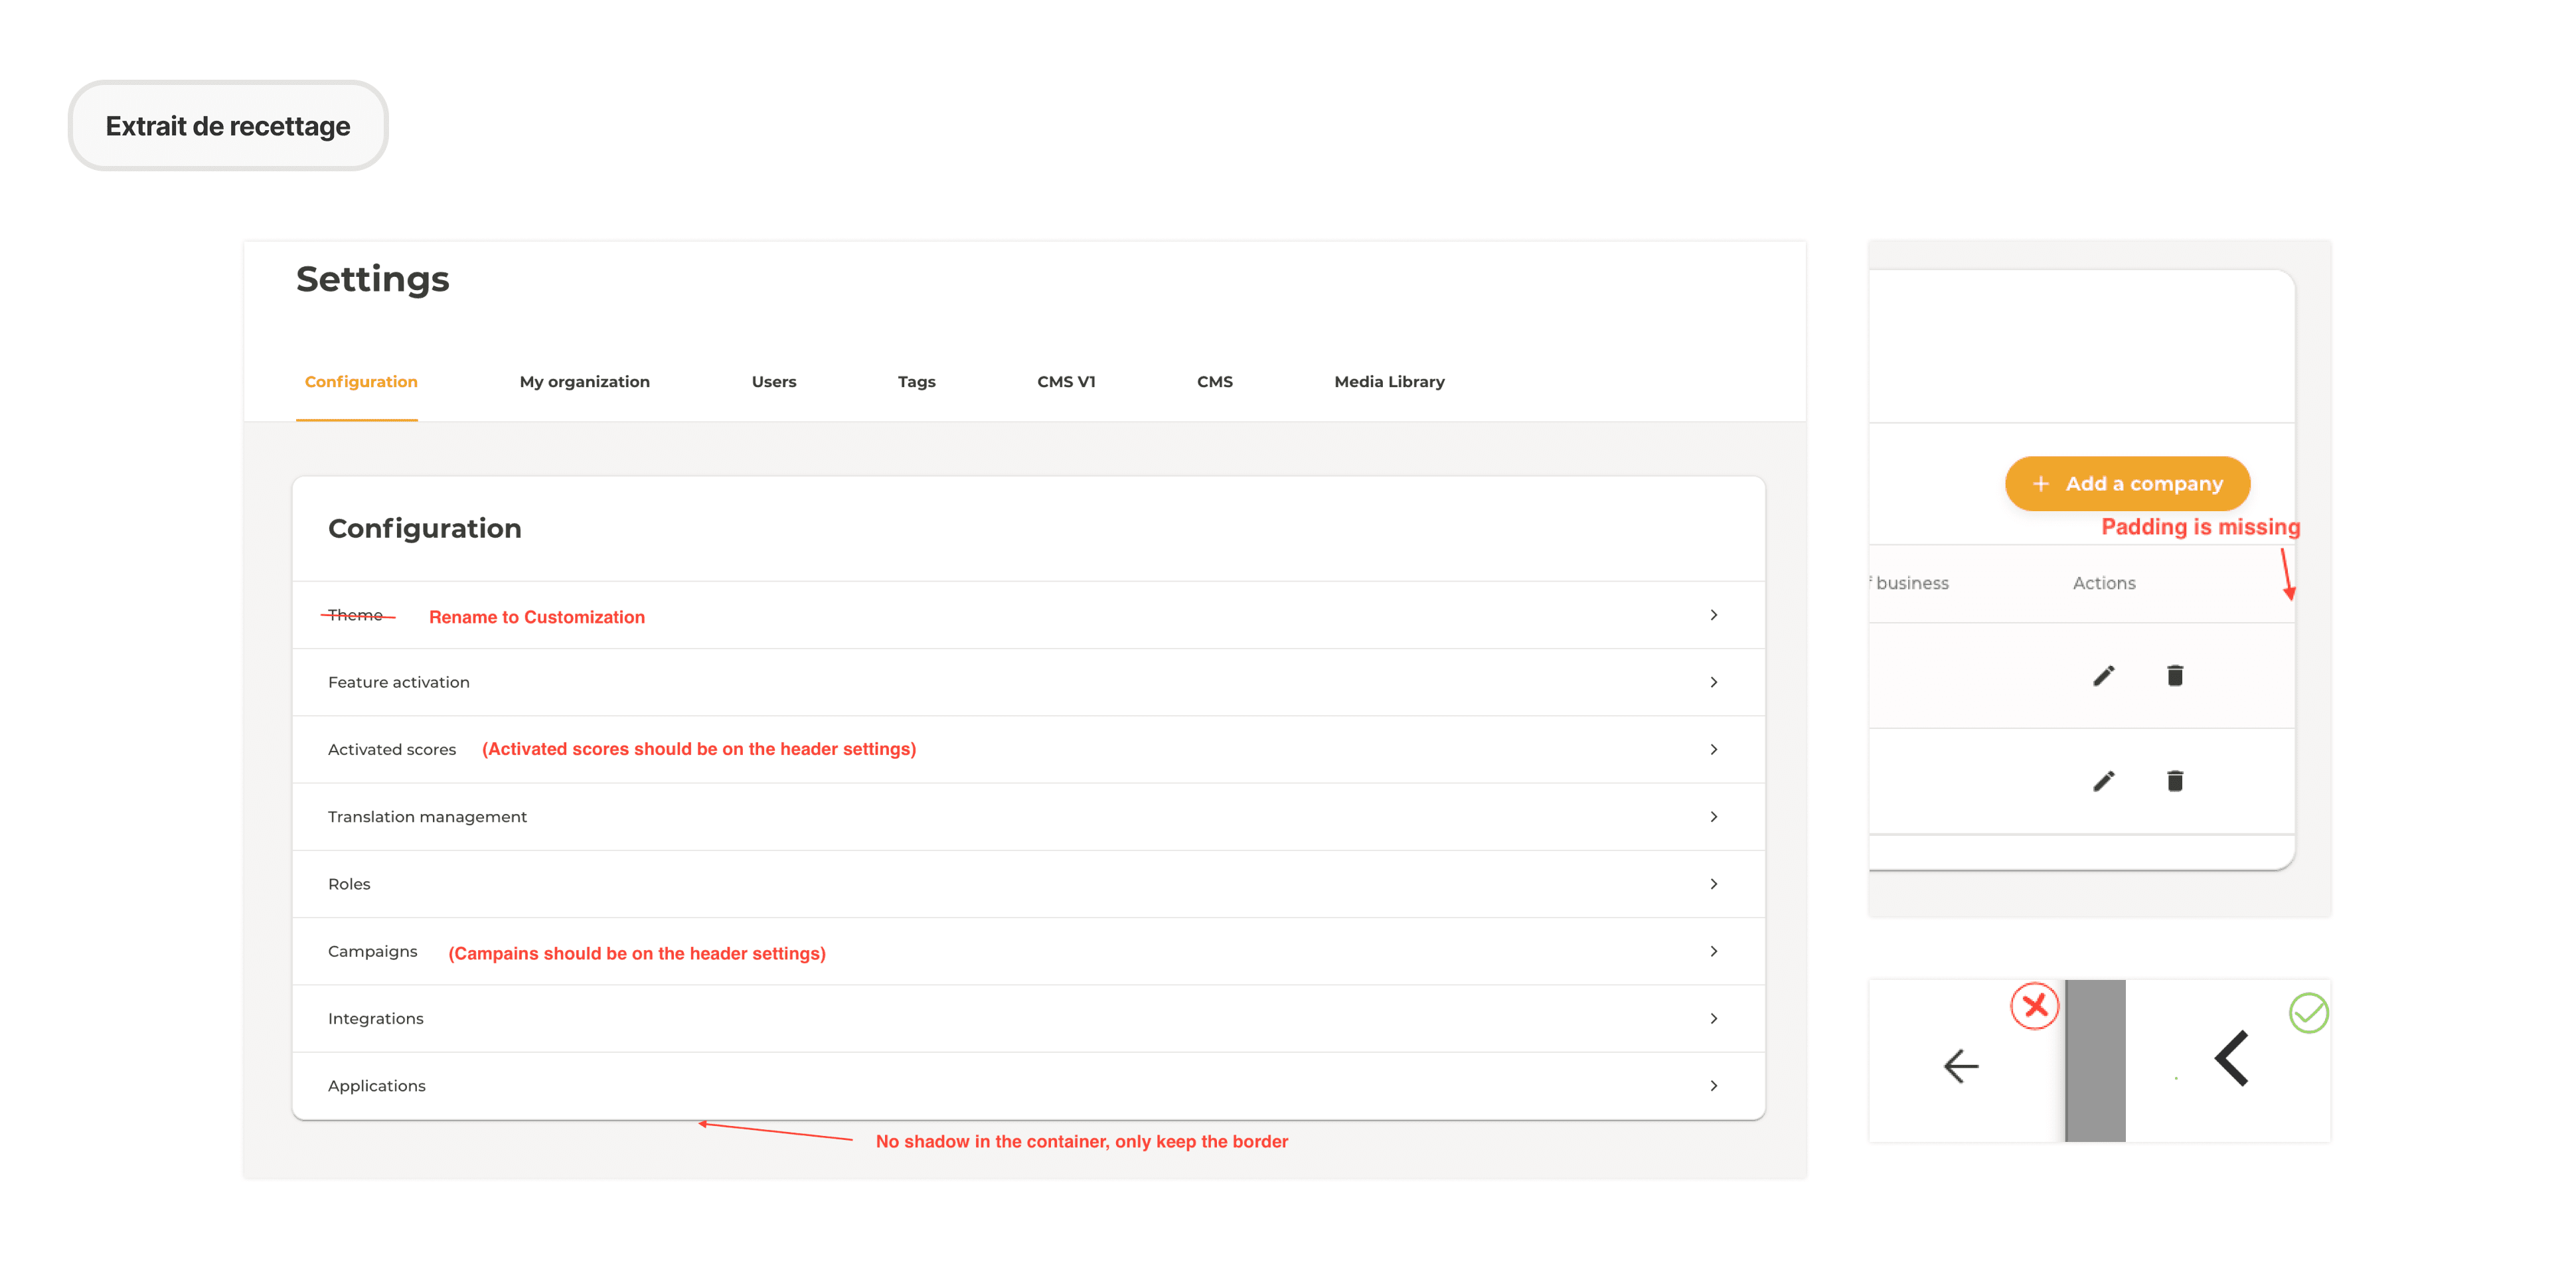Open the Applications settings row
The width and height of the screenshot is (2576, 1288).
[377, 1086]
